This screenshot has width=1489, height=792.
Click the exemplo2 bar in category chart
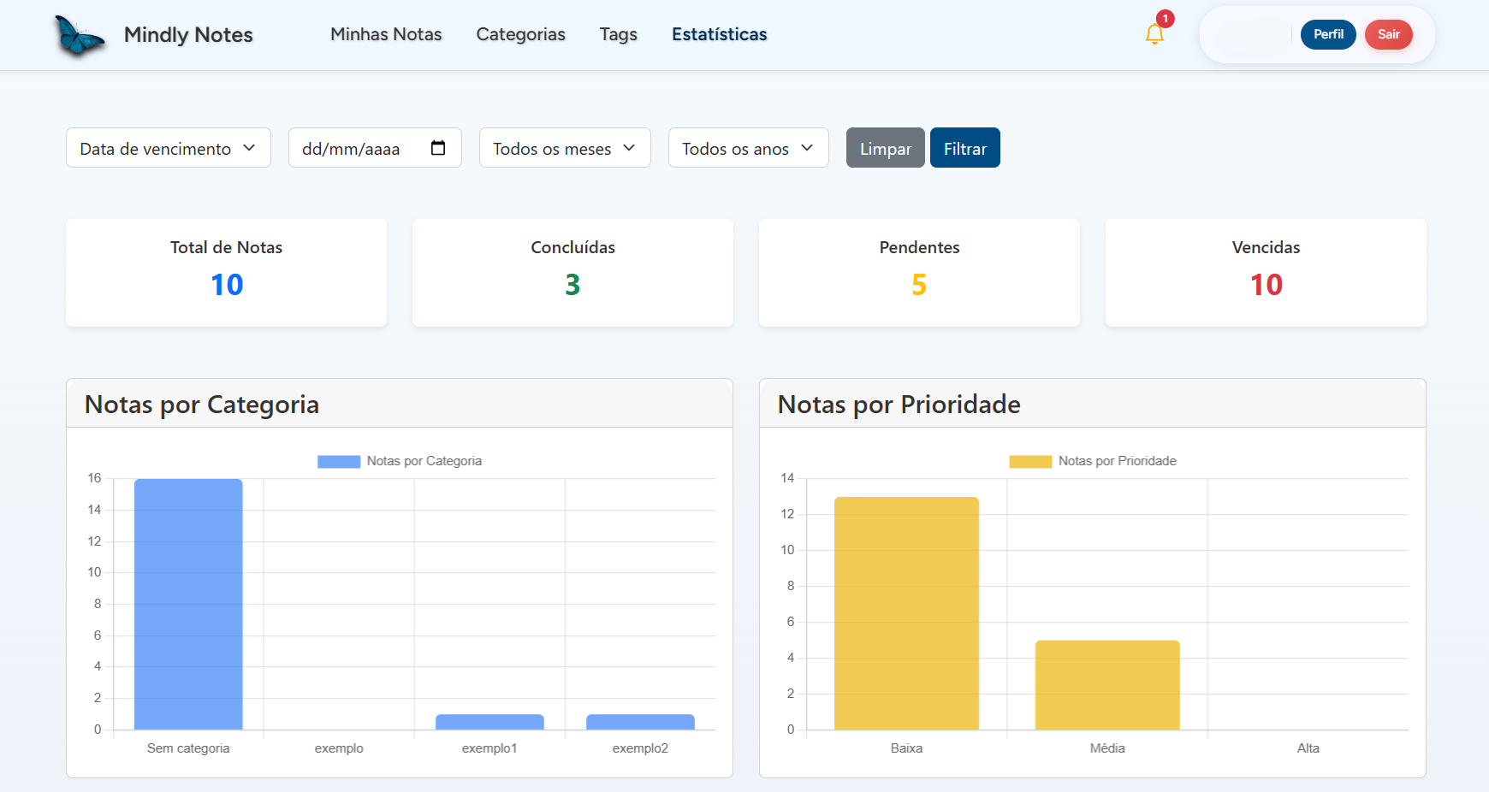click(640, 722)
